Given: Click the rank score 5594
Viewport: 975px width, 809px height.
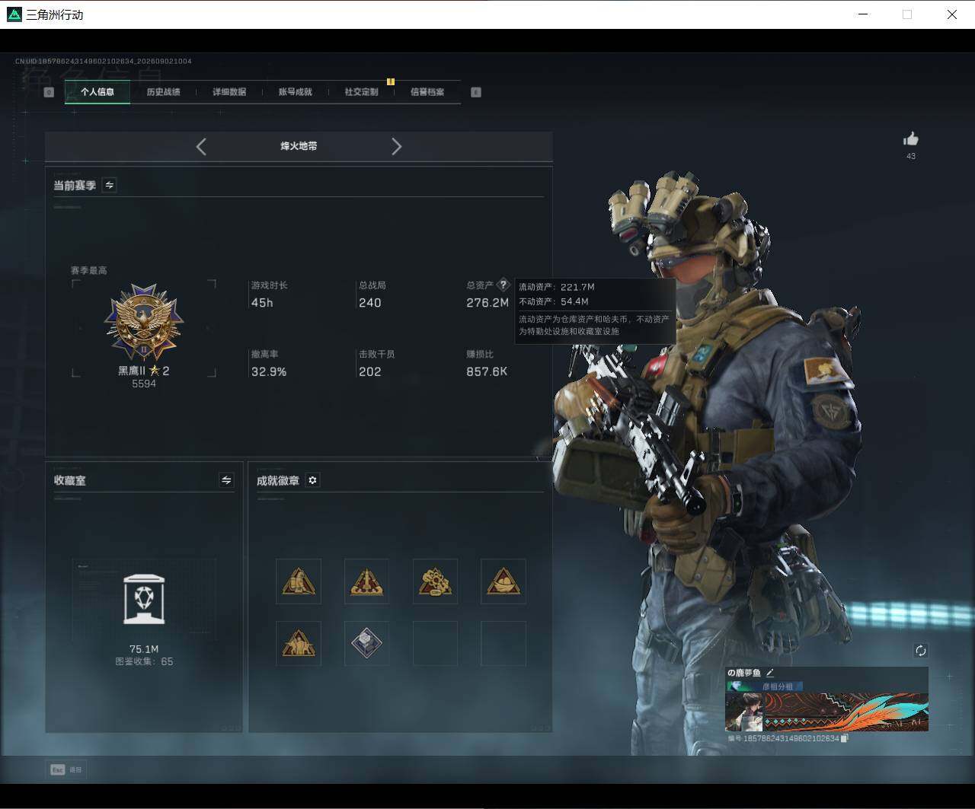Looking at the screenshot, I should pos(144,384).
